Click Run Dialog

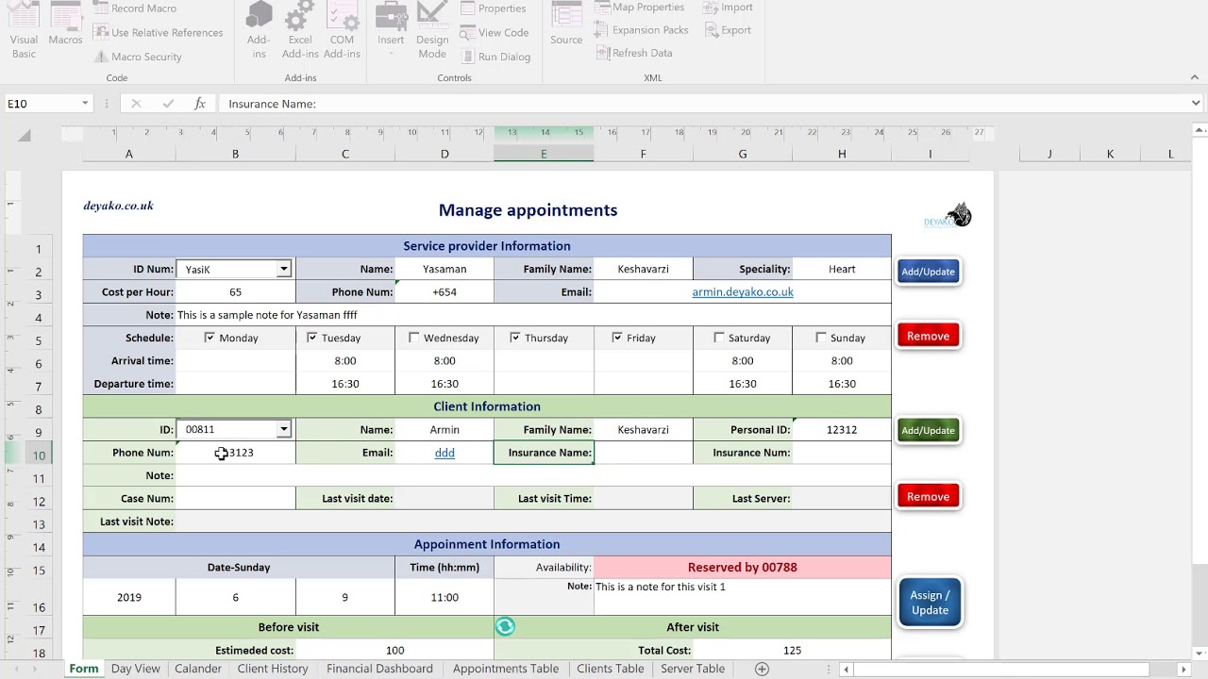pos(495,57)
